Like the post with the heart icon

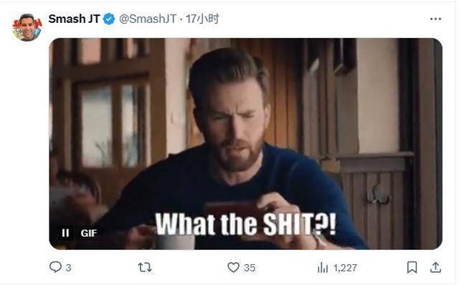(x=233, y=267)
